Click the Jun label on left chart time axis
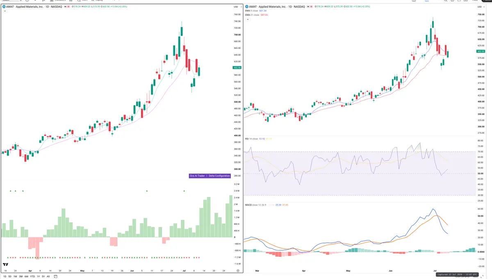The image size is (492, 279). pyautogui.click(x=132, y=271)
